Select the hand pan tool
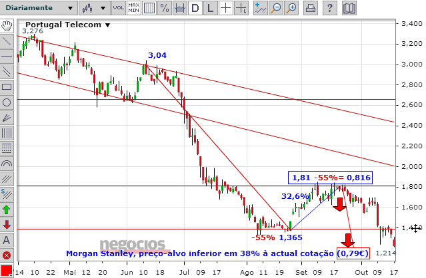This screenshot has height=278, width=426. click(x=7, y=26)
